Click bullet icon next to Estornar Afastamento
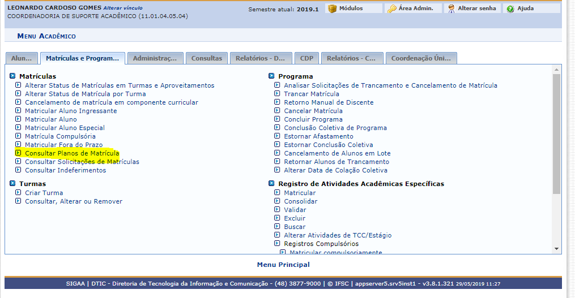Image resolution: width=575 pixels, height=298 pixels. [x=277, y=136]
